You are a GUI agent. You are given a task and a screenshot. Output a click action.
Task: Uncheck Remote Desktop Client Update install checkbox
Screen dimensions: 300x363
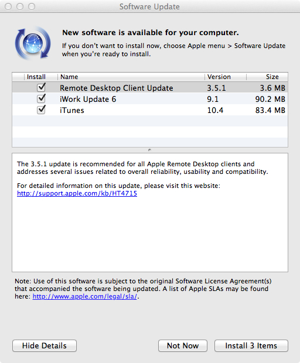pos(41,87)
